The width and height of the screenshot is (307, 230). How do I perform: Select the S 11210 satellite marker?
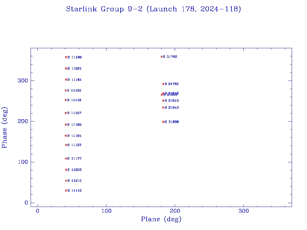[x=66, y=181]
